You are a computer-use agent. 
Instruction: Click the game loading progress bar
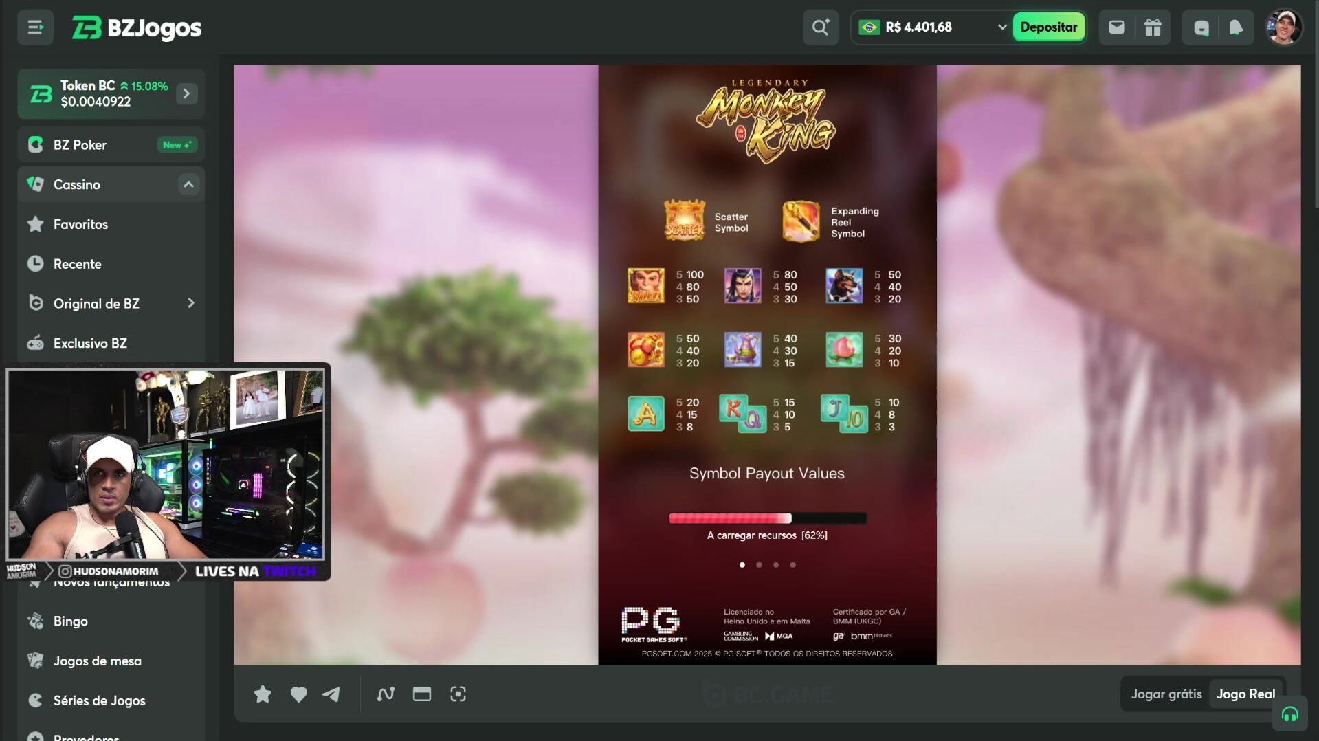coord(767,518)
